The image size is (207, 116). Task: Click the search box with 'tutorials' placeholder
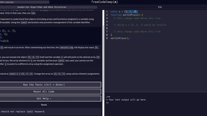[x=25, y=2]
